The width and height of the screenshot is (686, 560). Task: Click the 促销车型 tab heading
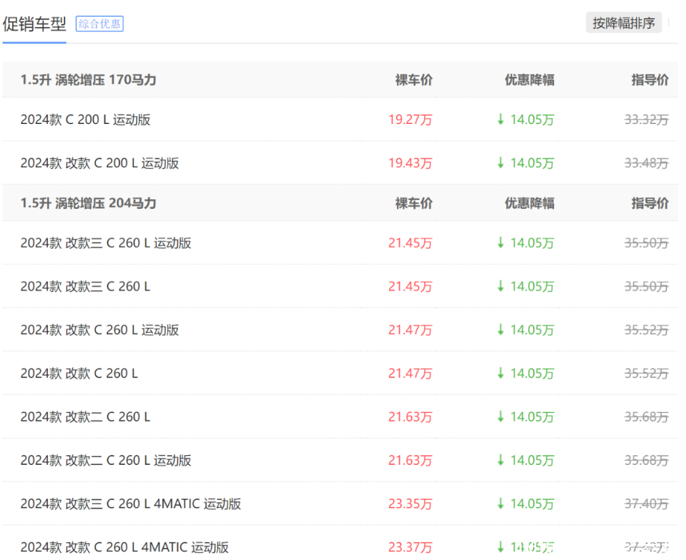pyautogui.click(x=34, y=24)
